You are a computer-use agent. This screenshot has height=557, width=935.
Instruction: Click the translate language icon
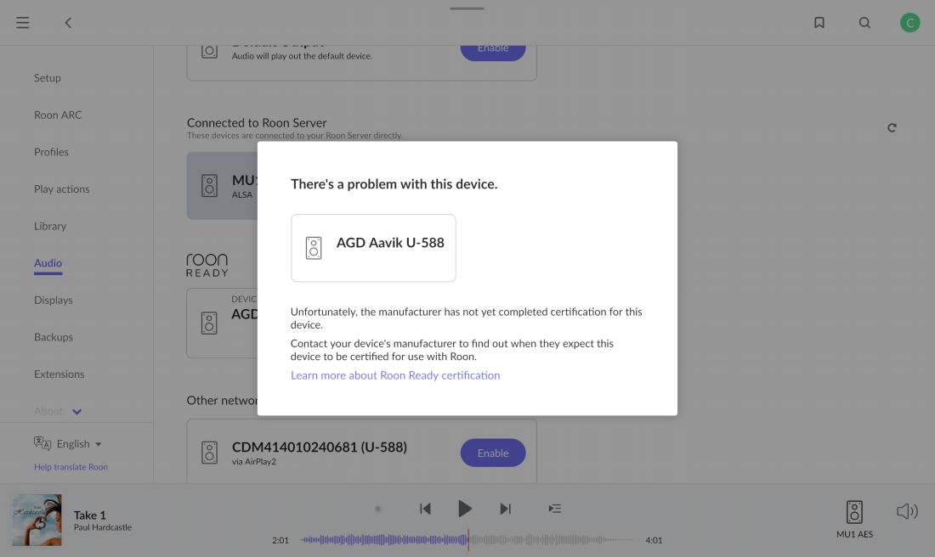[x=42, y=443]
